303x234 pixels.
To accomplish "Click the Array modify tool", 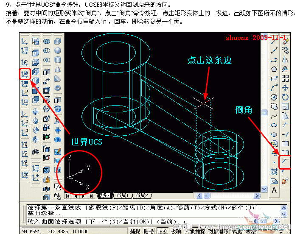I will coord(285,78).
